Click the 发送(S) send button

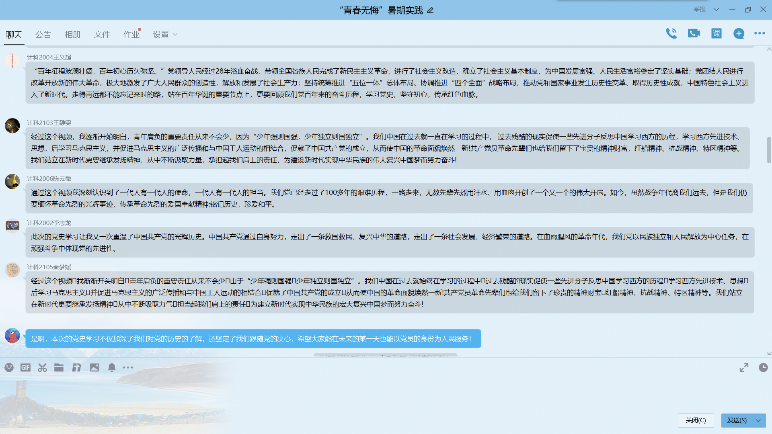pos(737,420)
